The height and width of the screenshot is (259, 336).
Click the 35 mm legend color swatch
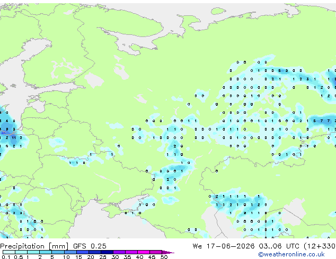pos(131,252)
